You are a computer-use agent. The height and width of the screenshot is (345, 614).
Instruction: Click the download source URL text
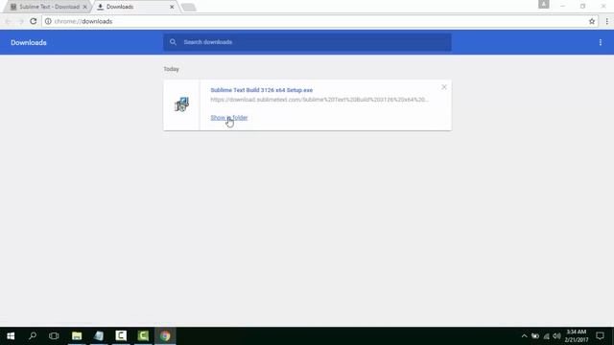point(319,100)
